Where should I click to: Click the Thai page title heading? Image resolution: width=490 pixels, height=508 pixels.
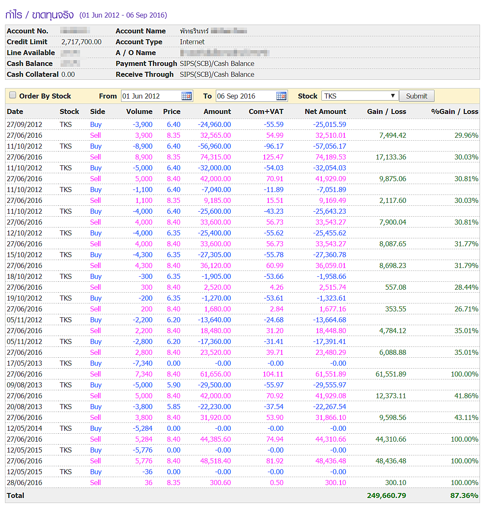point(39,15)
